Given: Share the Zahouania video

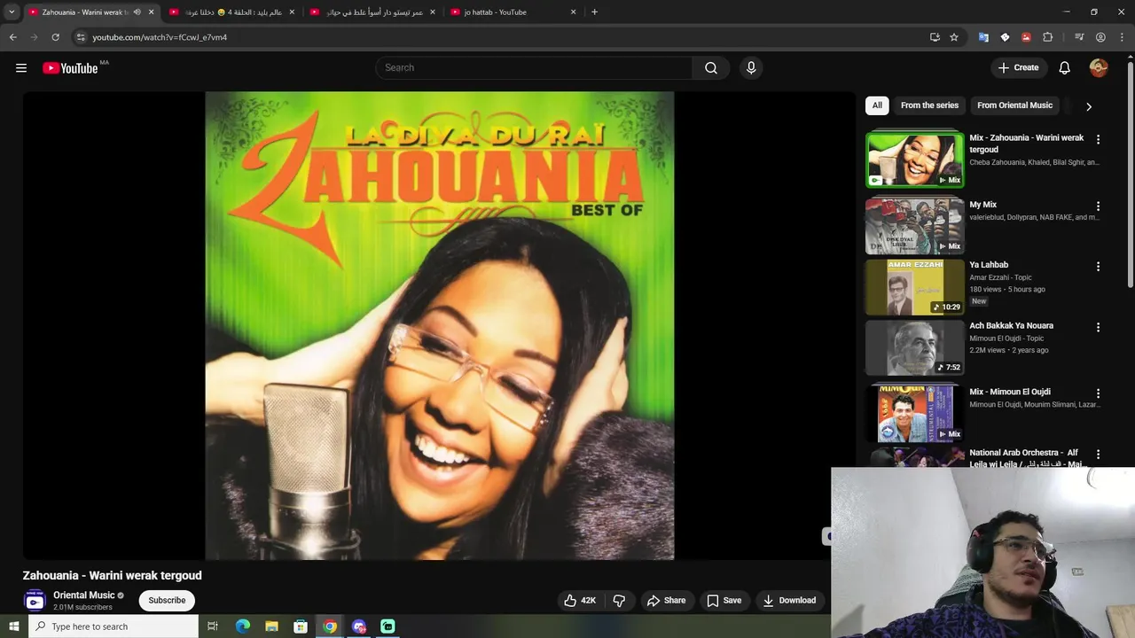Looking at the screenshot, I should pyautogui.click(x=666, y=600).
